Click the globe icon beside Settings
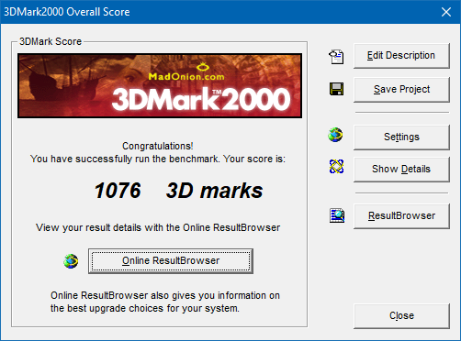The image size is (461, 341). coord(335,135)
